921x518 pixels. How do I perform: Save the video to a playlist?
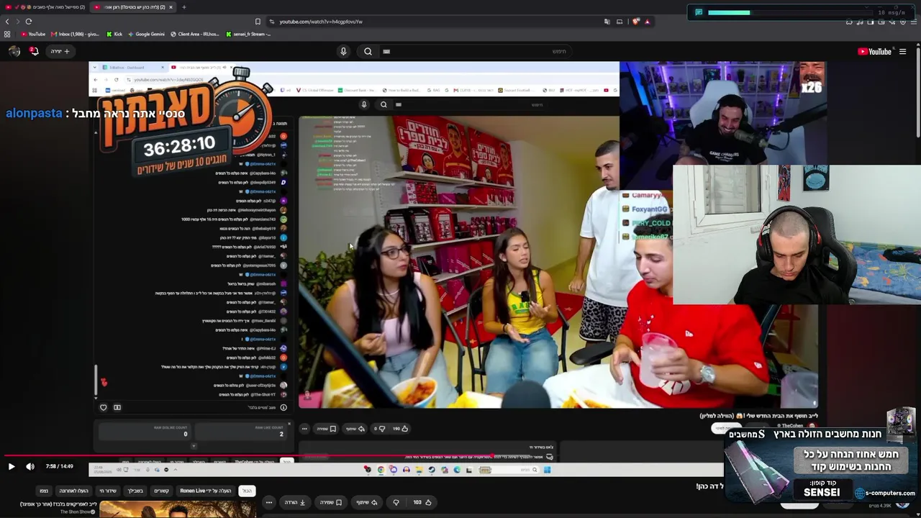[330, 502]
